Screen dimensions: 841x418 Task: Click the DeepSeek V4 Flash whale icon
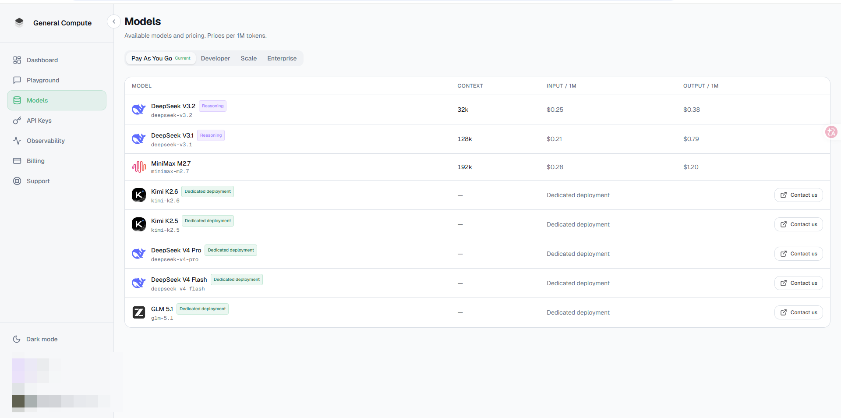pyautogui.click(x=139, y=283)
